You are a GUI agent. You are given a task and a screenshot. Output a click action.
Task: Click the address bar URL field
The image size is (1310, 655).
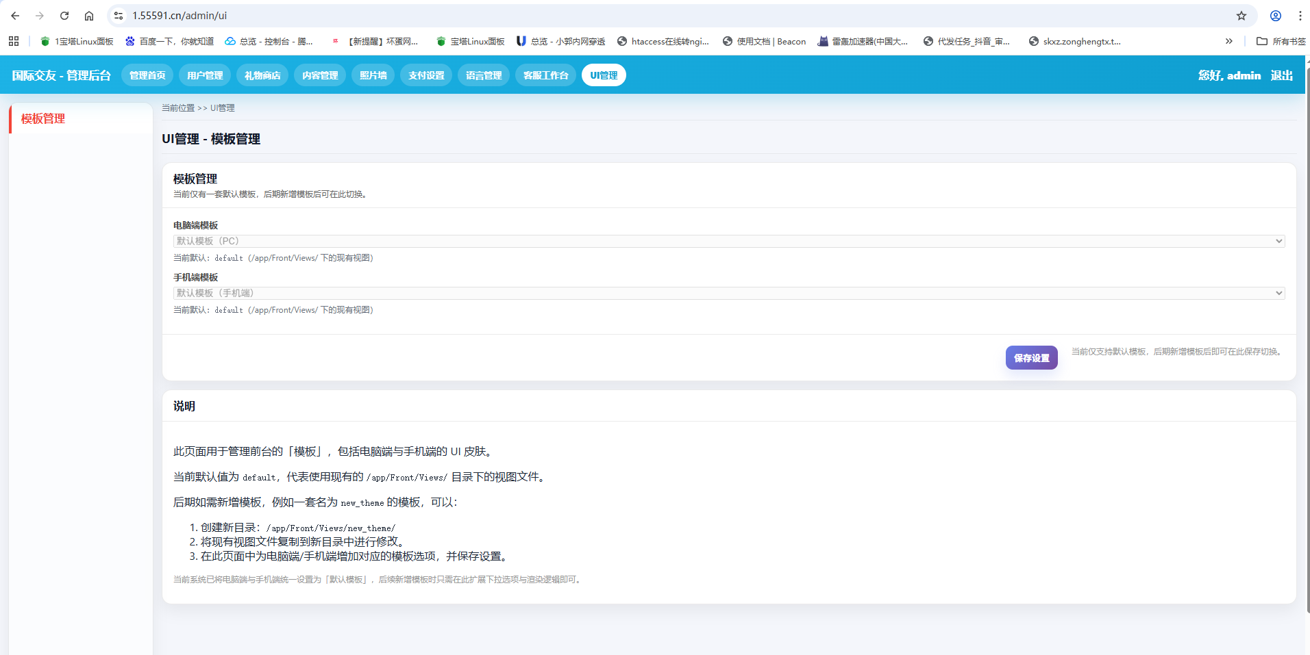pos(617,16)
